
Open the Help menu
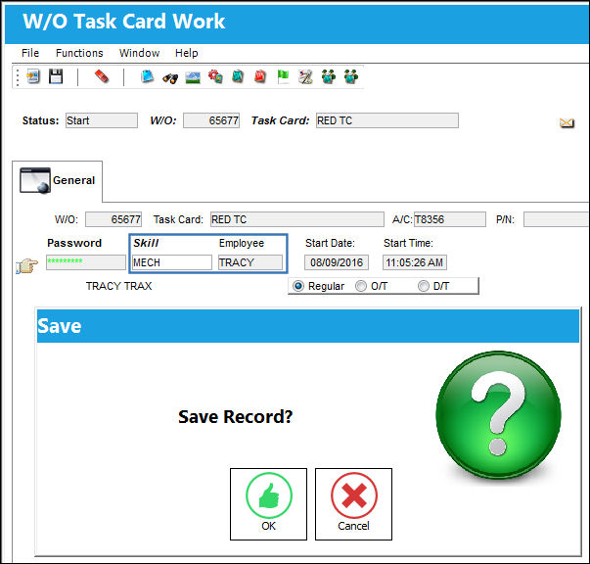[x=186, y=53]
